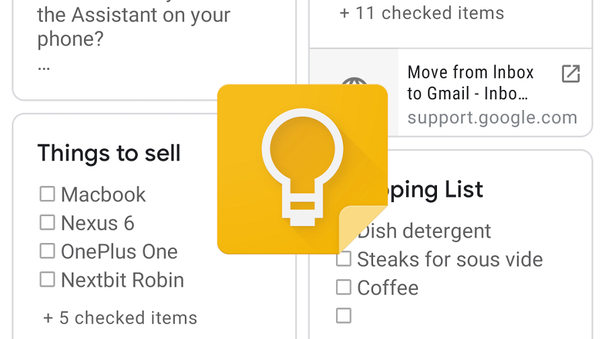Tick the Coffee checkbox
This screenshot has width=605, height=339.
tap(344, 287)
